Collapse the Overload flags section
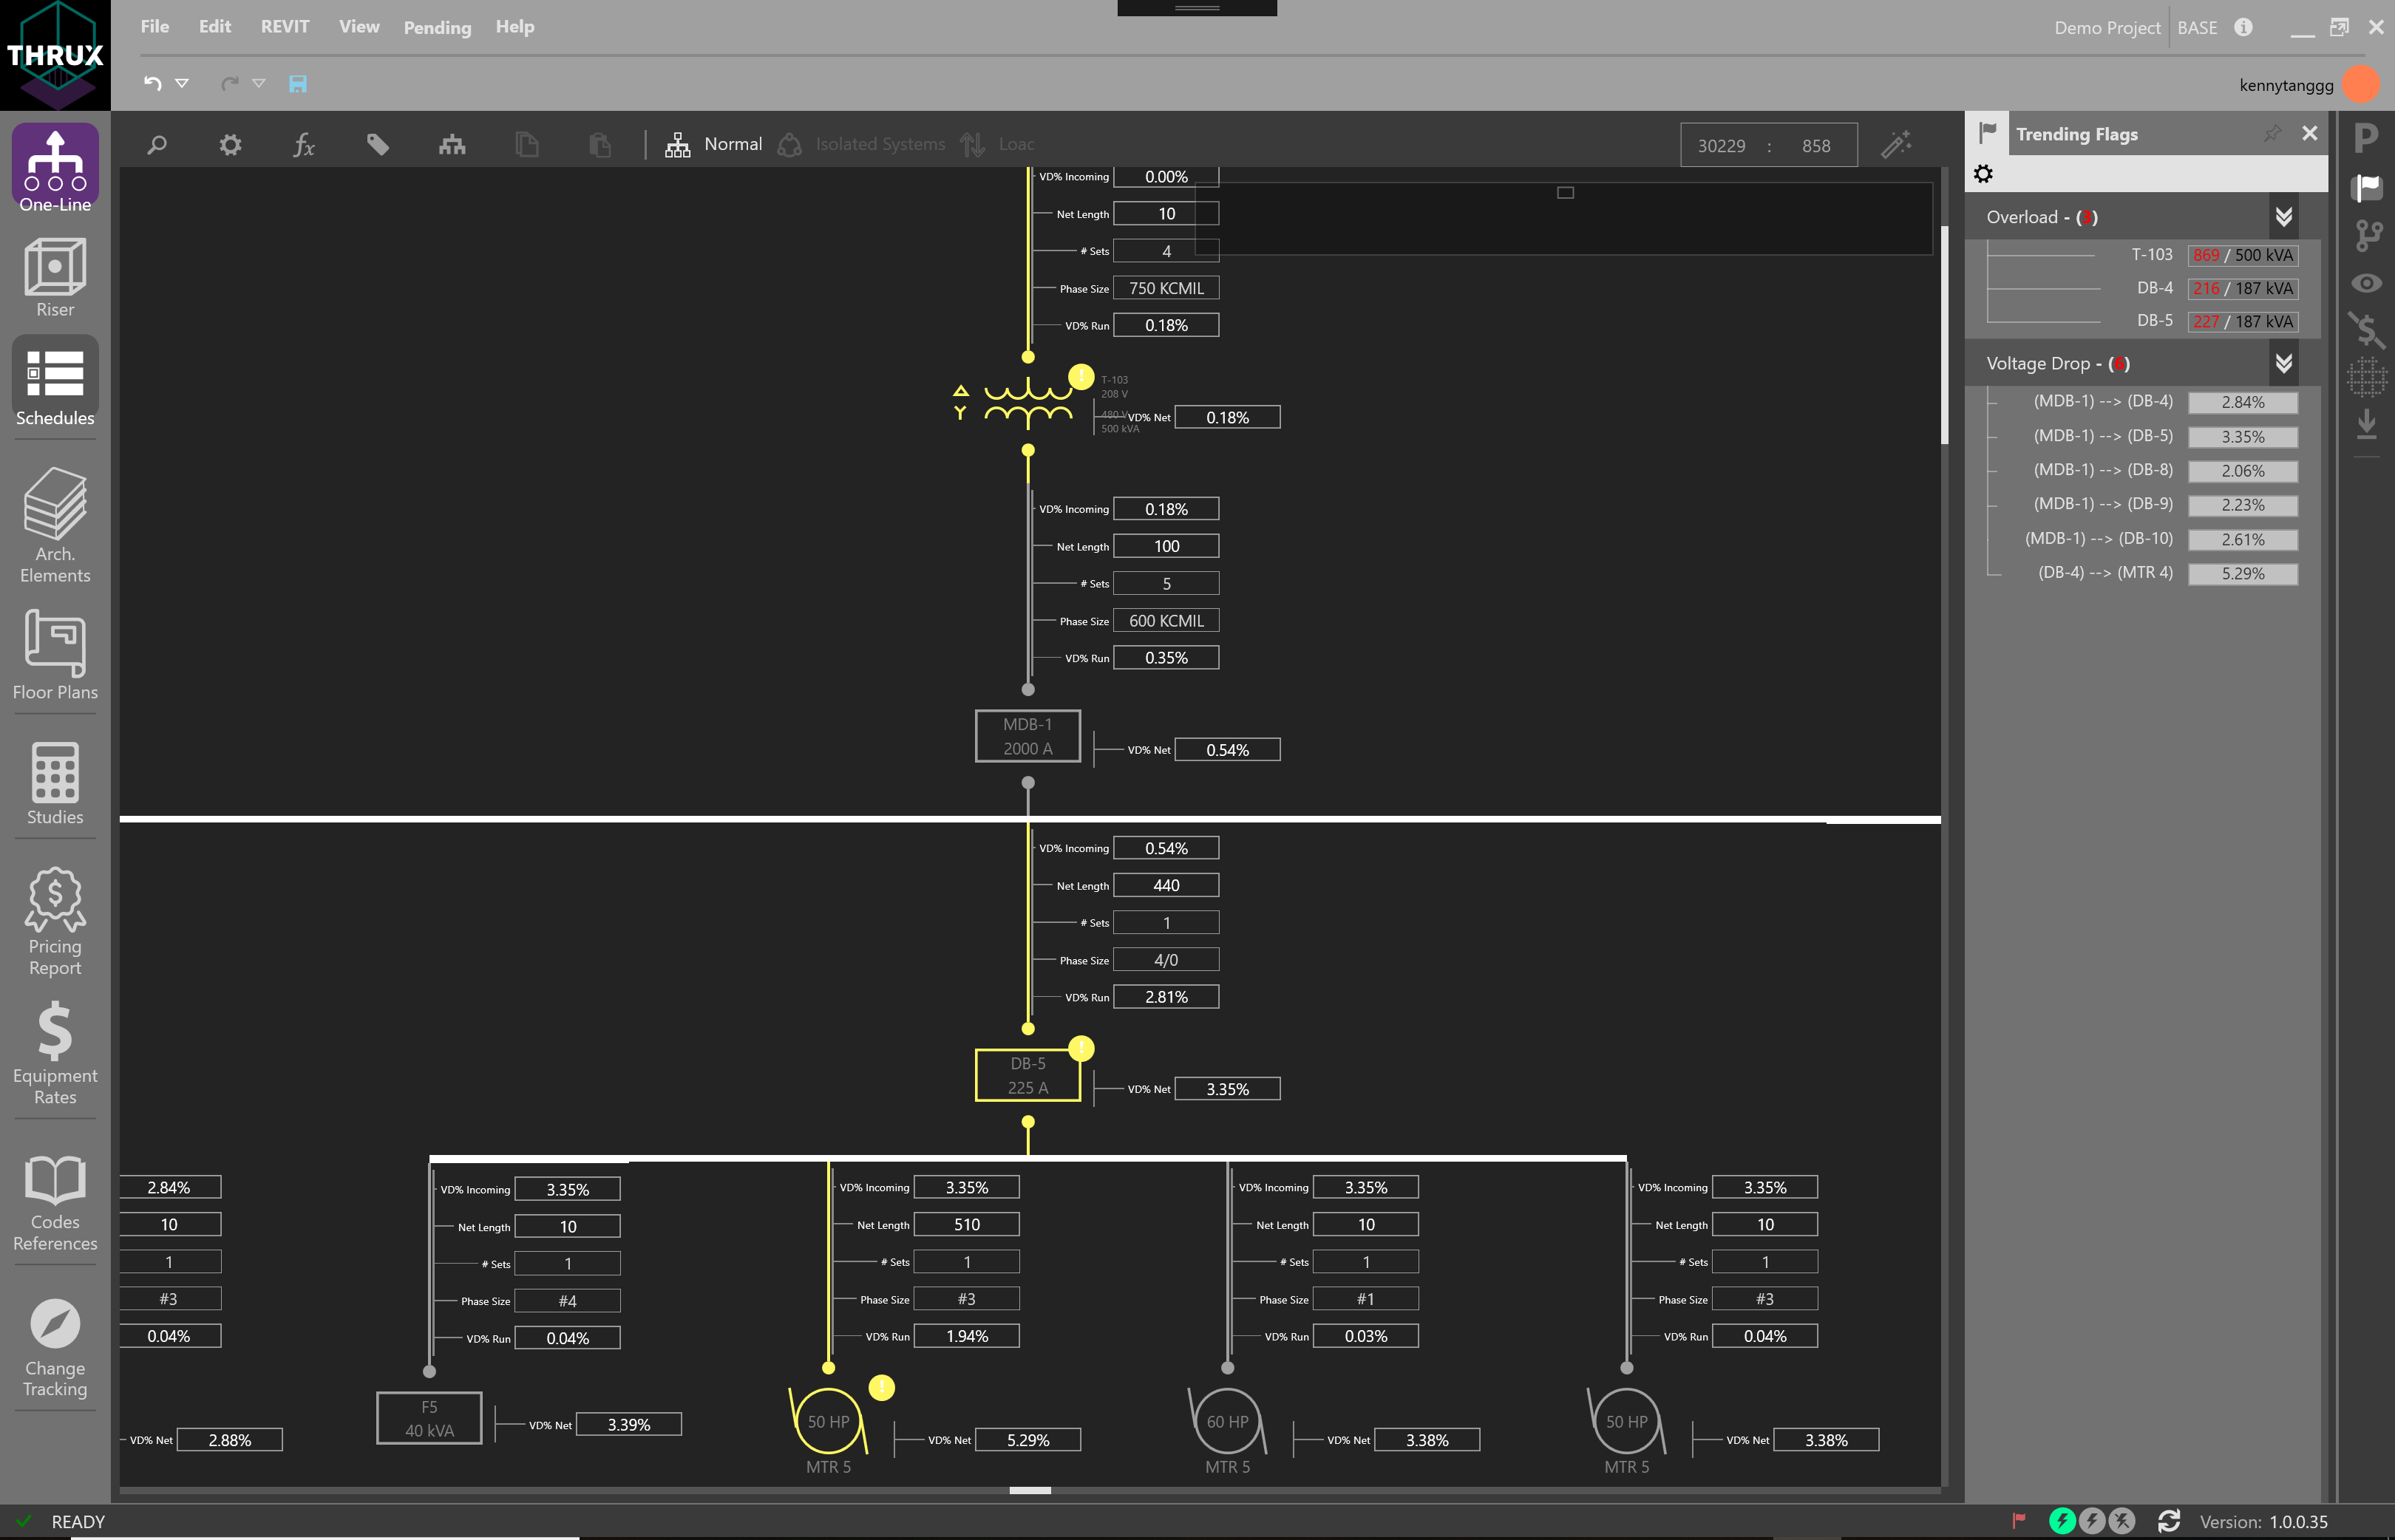 tap(2283, 217)
